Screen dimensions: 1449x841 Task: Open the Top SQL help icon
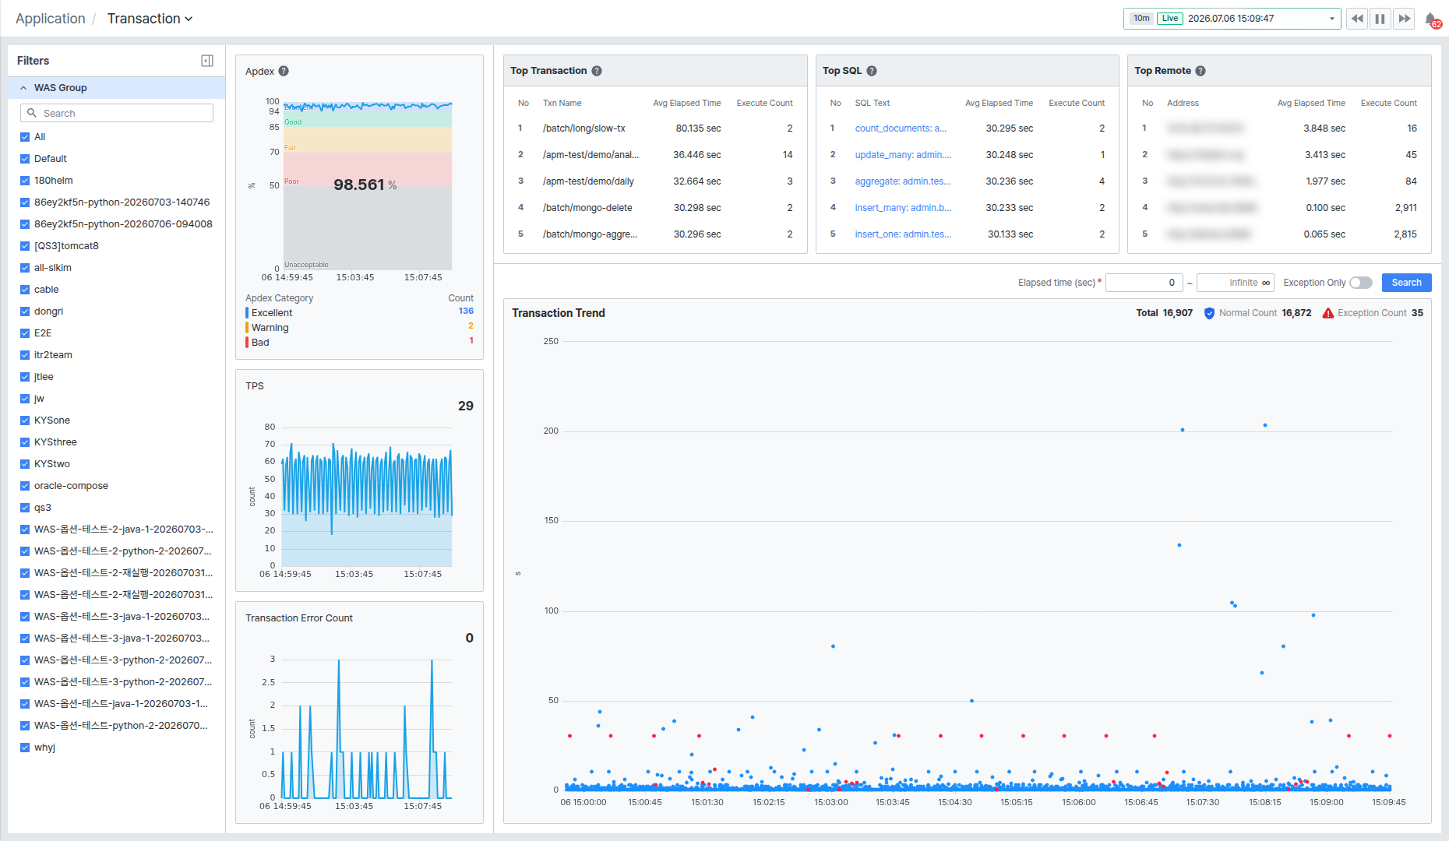[x=872, y=71]
